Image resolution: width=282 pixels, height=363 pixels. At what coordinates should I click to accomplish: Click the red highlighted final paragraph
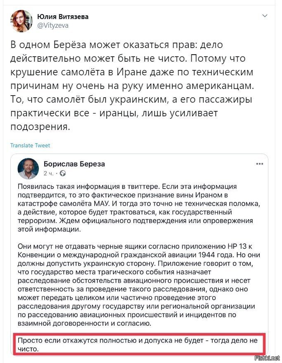pyautogui.click(x=139, y=344)
